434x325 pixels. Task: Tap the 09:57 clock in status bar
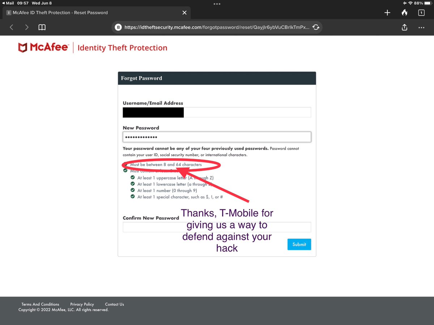(23, 3)
